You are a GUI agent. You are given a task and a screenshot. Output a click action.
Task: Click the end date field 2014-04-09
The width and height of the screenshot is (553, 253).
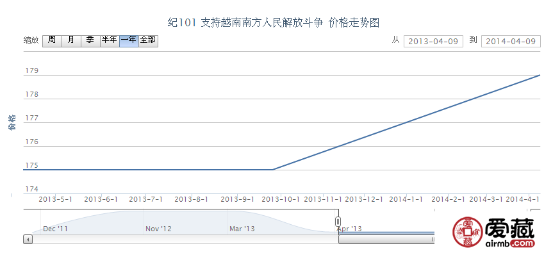(x=511, y=41)
